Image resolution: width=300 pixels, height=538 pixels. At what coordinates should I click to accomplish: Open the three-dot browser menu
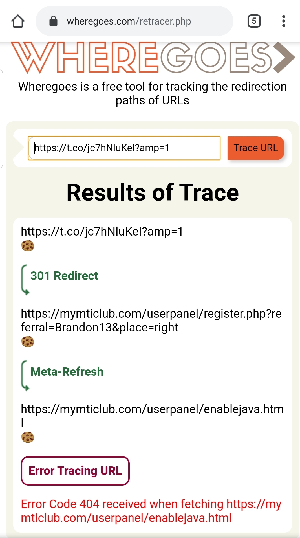click(x=284, y=21)
